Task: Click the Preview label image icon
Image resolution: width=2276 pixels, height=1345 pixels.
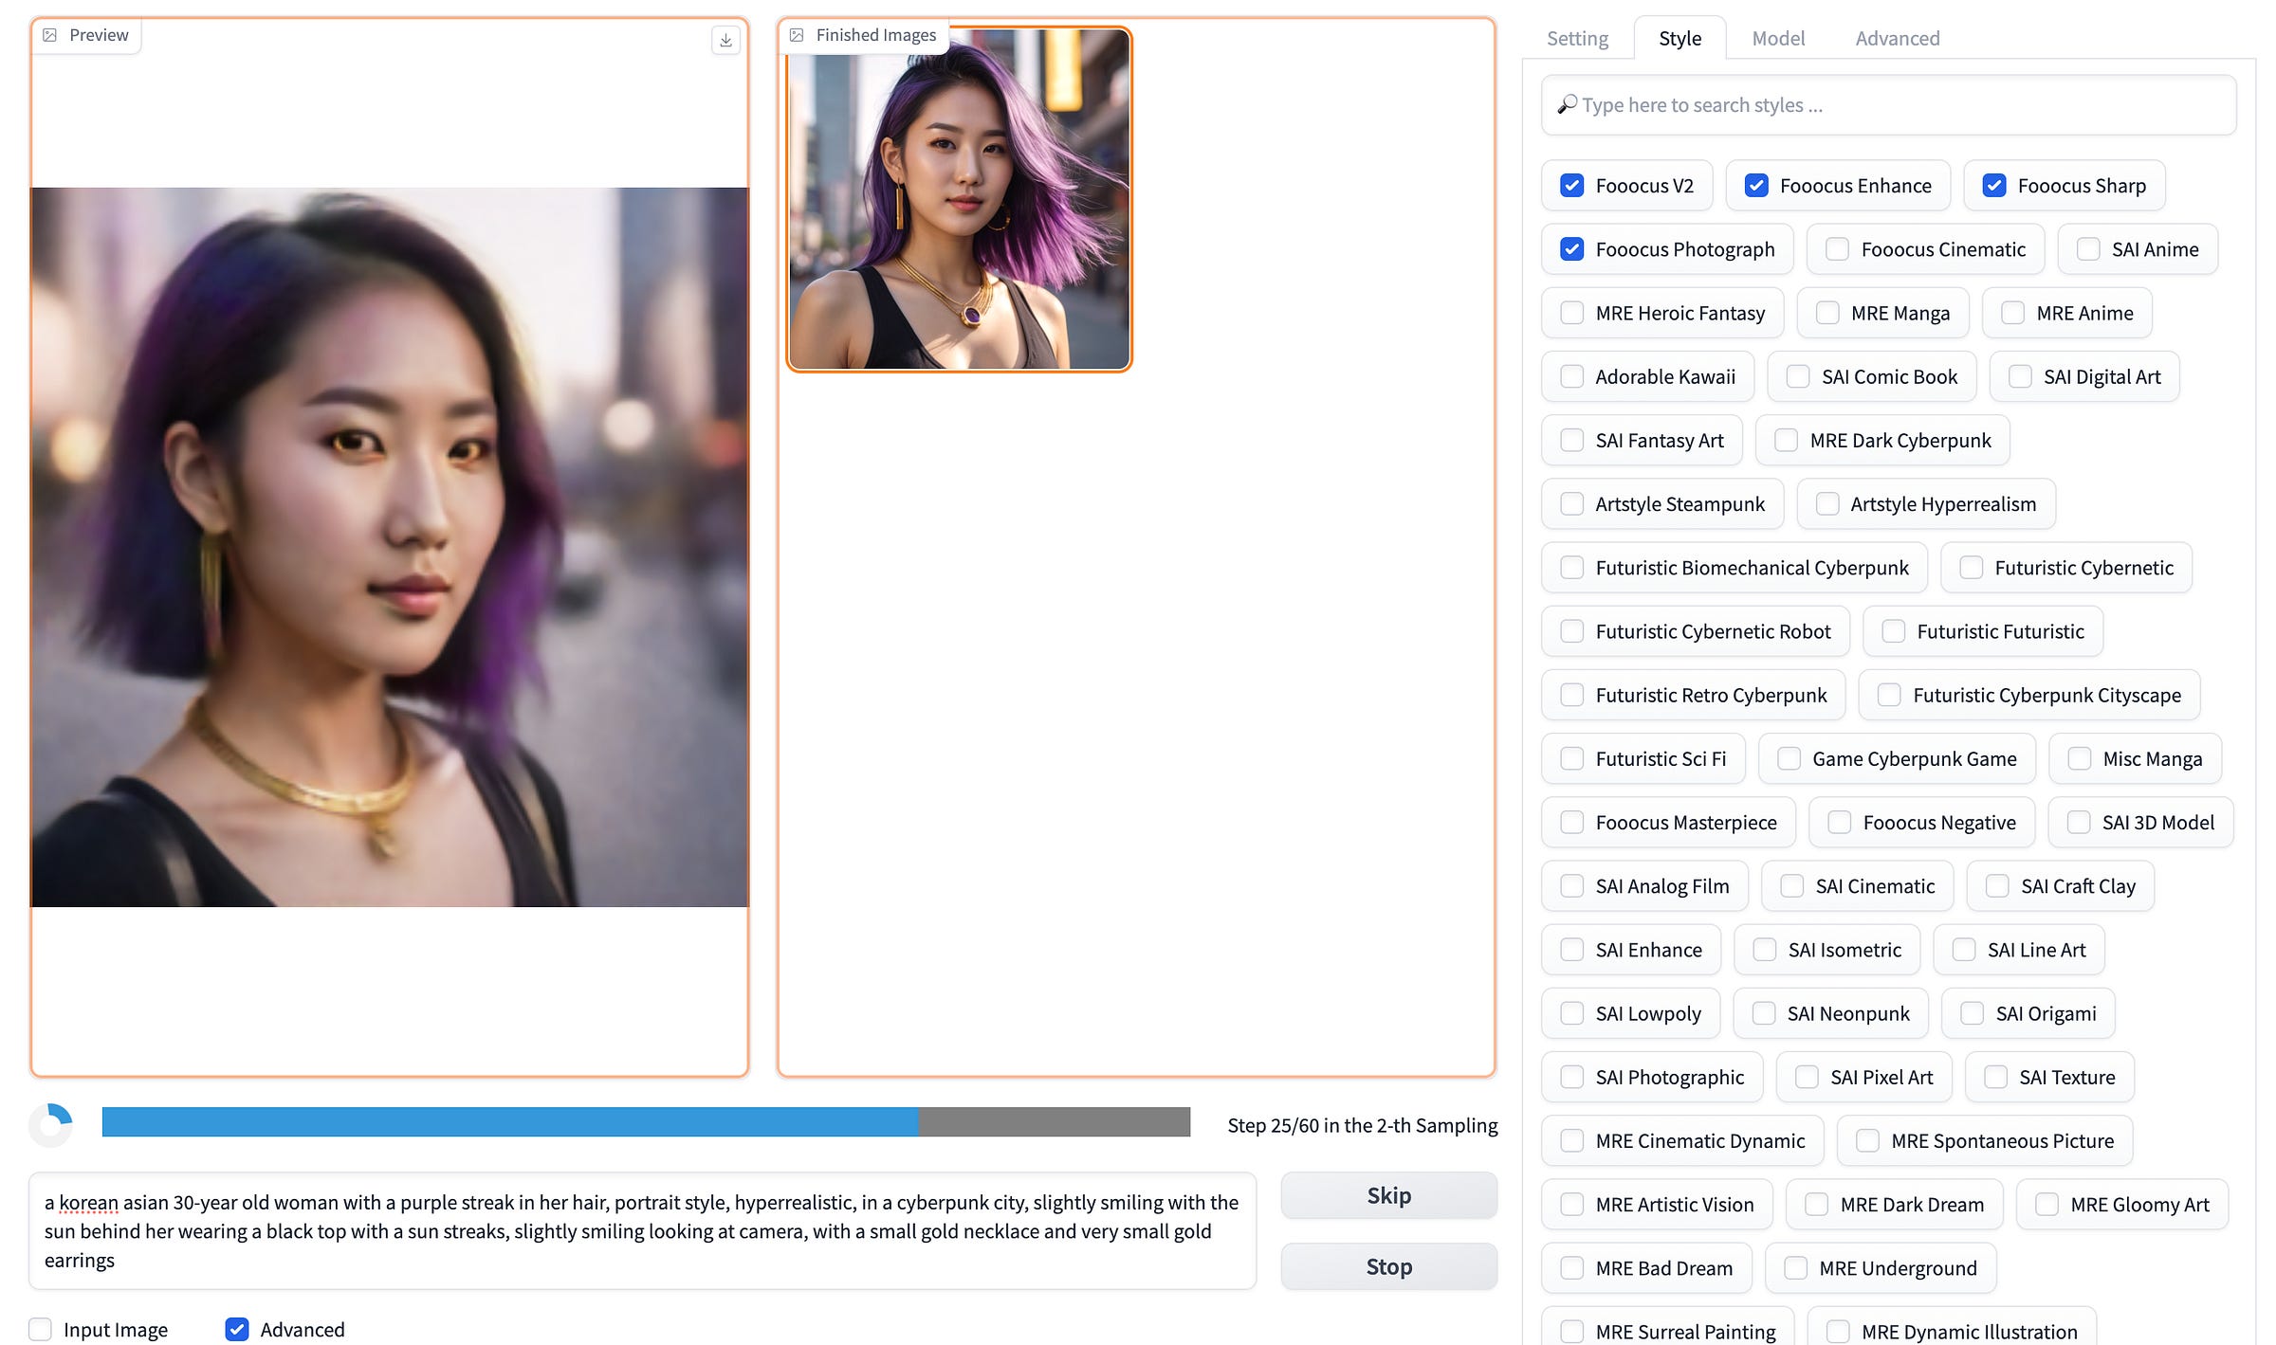Action: [50, 35]
